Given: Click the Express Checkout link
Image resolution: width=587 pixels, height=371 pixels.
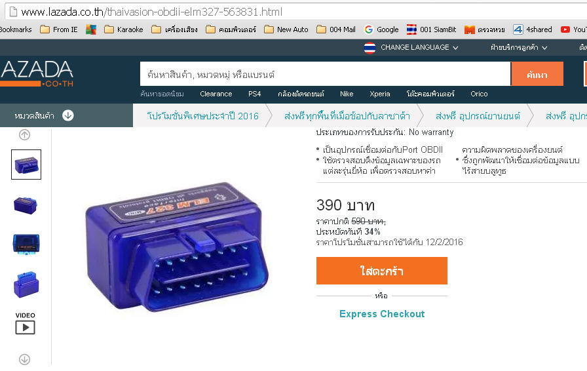Looking at the screenshot, I should click(x=382, y=314).
